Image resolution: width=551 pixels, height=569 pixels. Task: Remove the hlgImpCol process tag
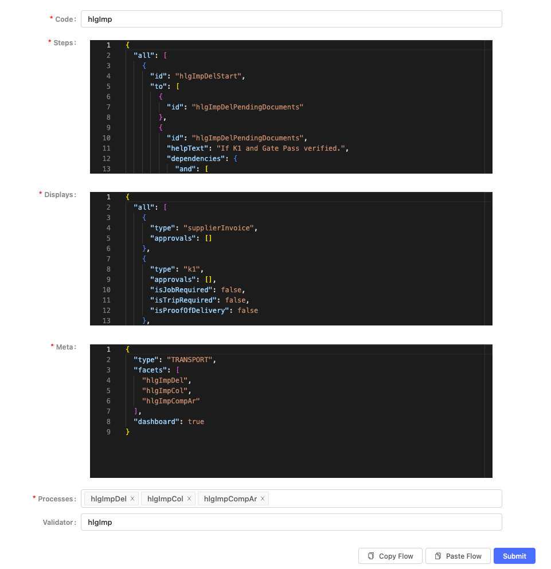coord(189,499)
